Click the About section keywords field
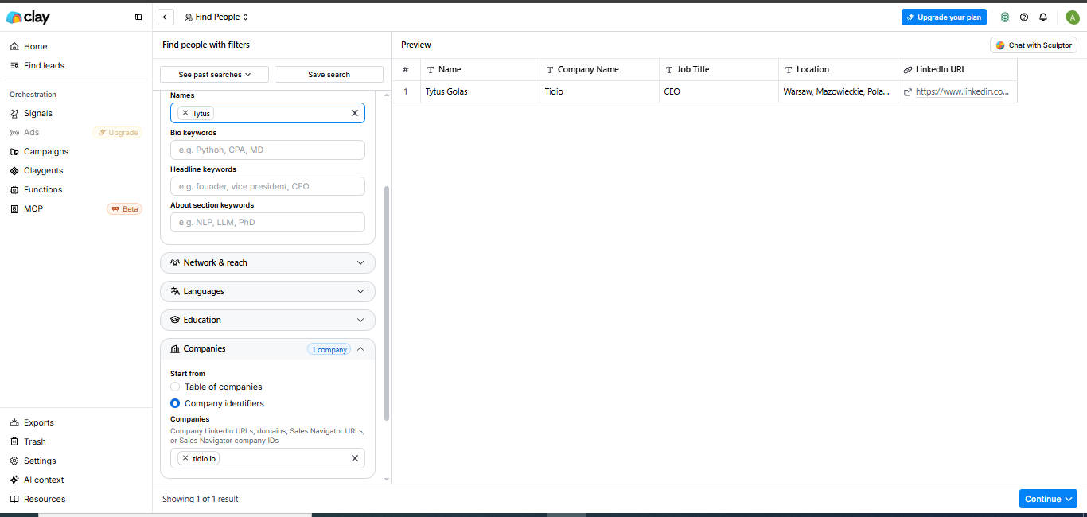The image size is (1087, 517). (267, 222)
